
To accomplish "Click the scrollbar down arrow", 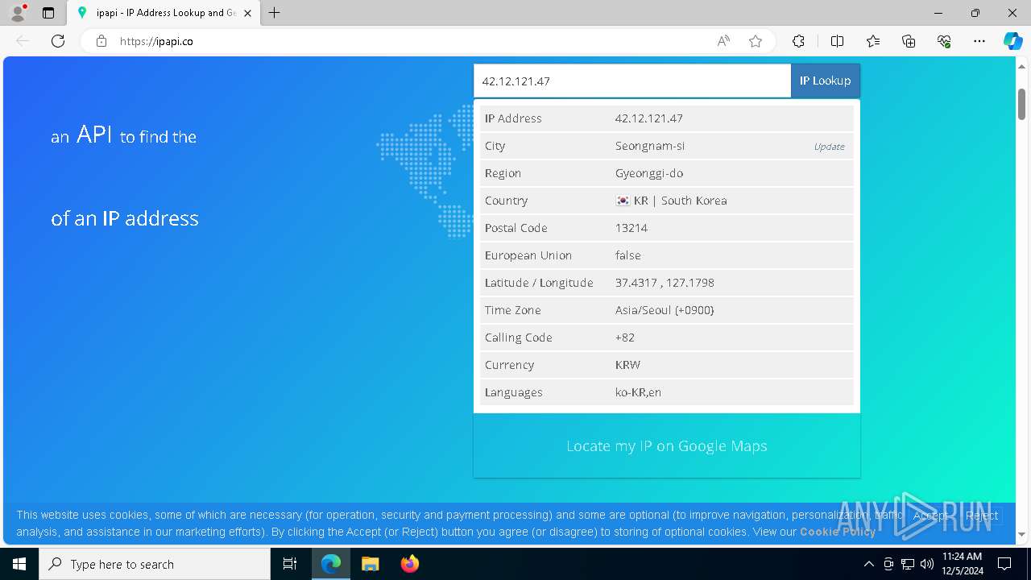I will 1021,534.
